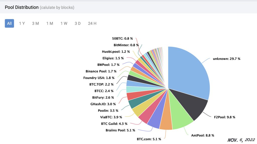Select the All time range button
Viewport: 257px width, 144px height.
pyautogui.click(x=9, y=23)
